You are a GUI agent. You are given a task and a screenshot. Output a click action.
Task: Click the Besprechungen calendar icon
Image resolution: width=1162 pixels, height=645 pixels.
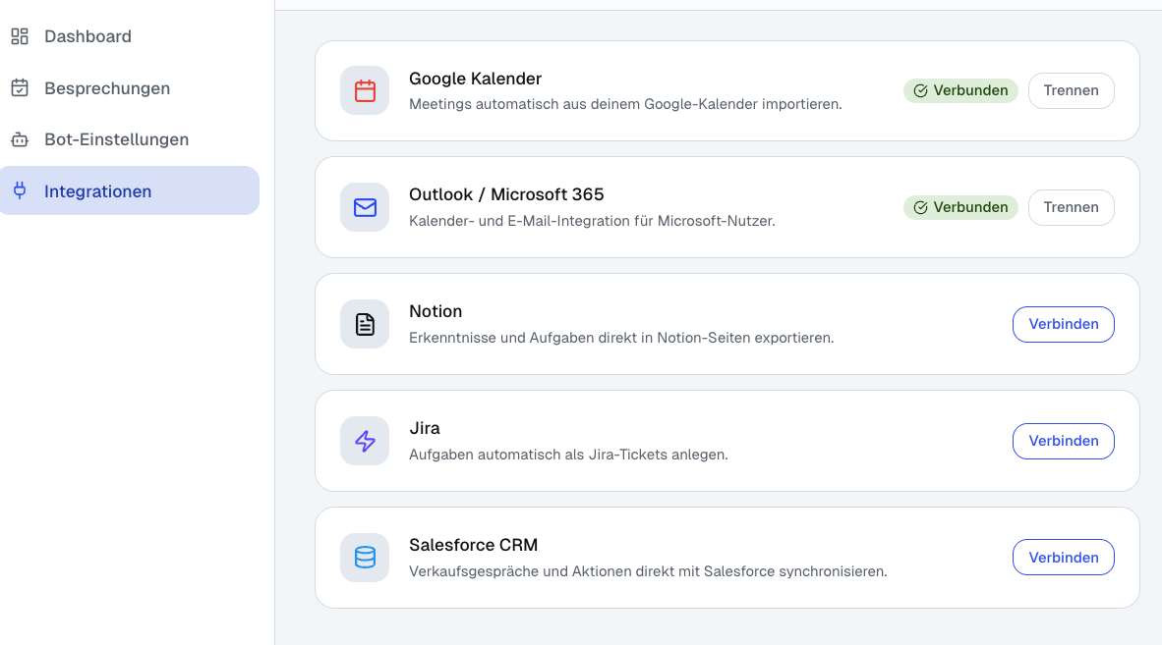click(x=20, y=87)
